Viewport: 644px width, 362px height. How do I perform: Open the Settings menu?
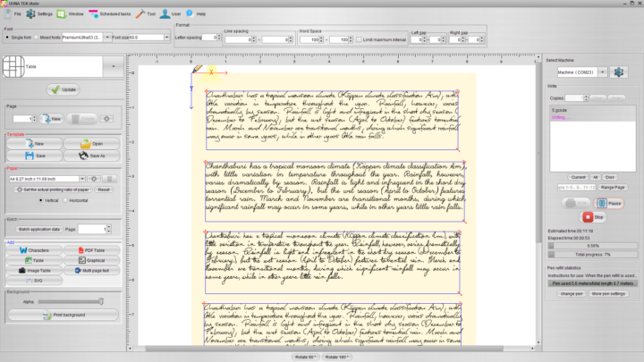tap(39, 14)
